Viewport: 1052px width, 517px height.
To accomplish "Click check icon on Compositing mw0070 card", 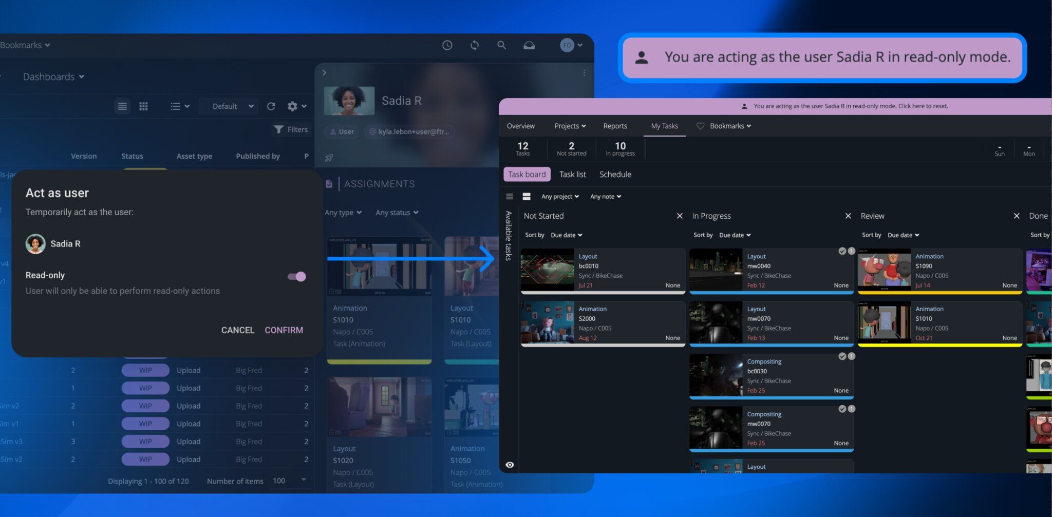I will (842, 409).
